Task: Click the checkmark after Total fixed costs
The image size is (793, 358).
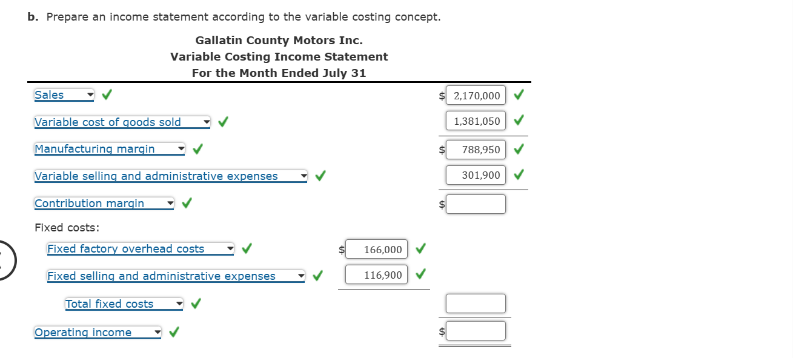Action: pyautogui.click(x=195, y=303)
